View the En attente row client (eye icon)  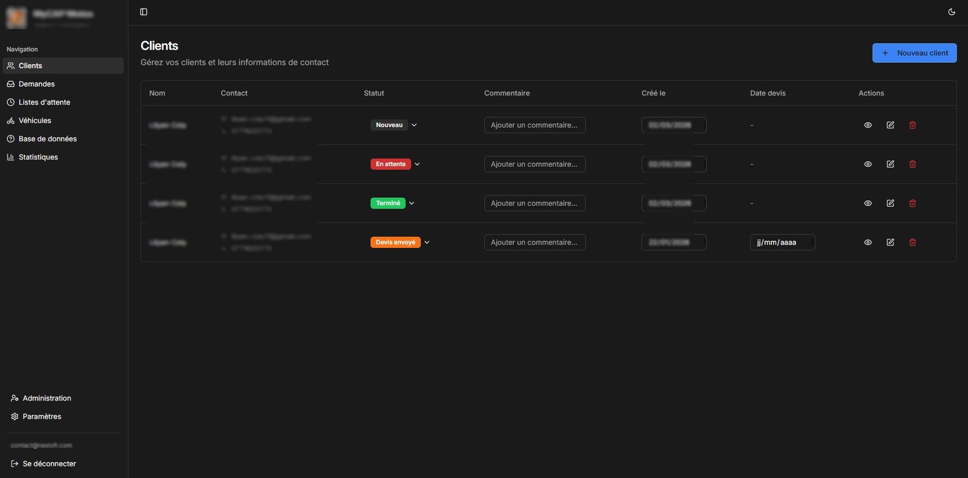(x=868, y=164)
